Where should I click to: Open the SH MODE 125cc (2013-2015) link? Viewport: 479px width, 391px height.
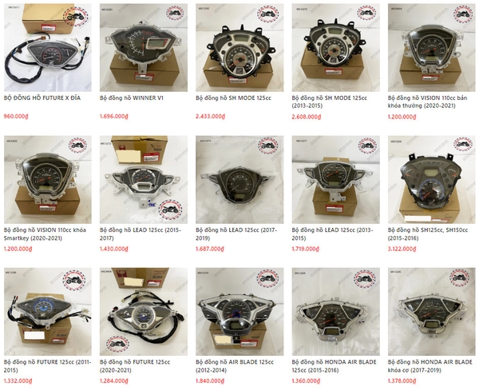point(329,102)
